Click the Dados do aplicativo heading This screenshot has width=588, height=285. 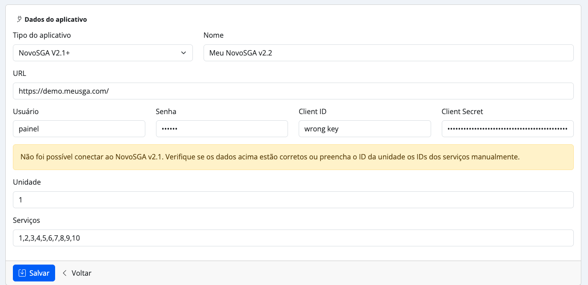coord(56,20)
